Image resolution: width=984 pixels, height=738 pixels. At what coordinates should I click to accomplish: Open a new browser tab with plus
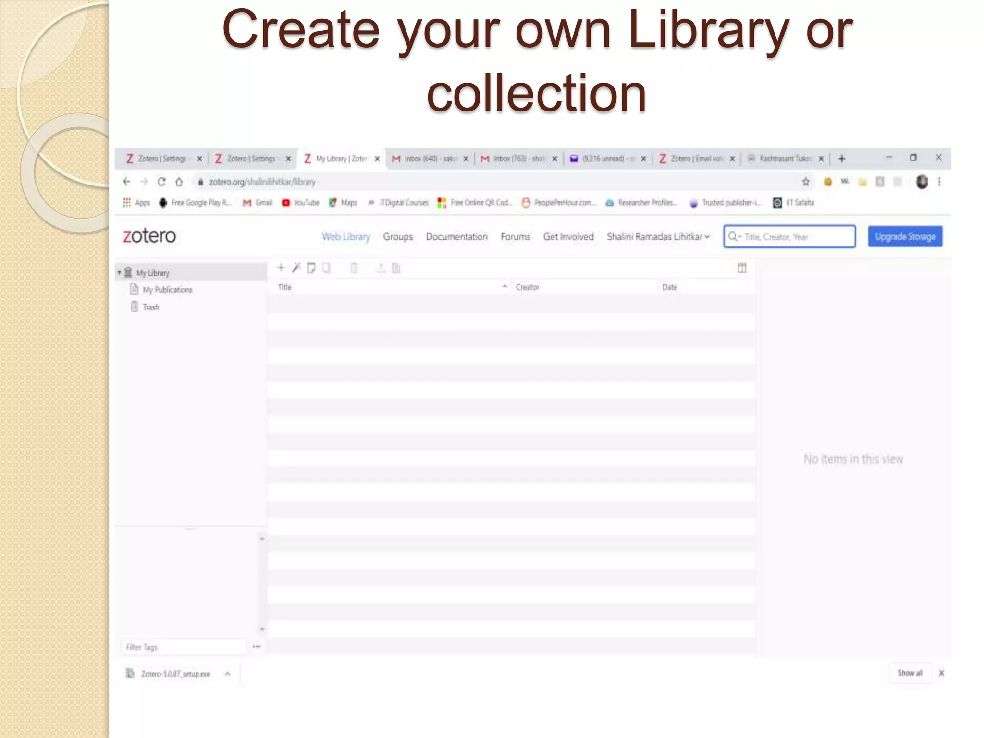(841, 159)
